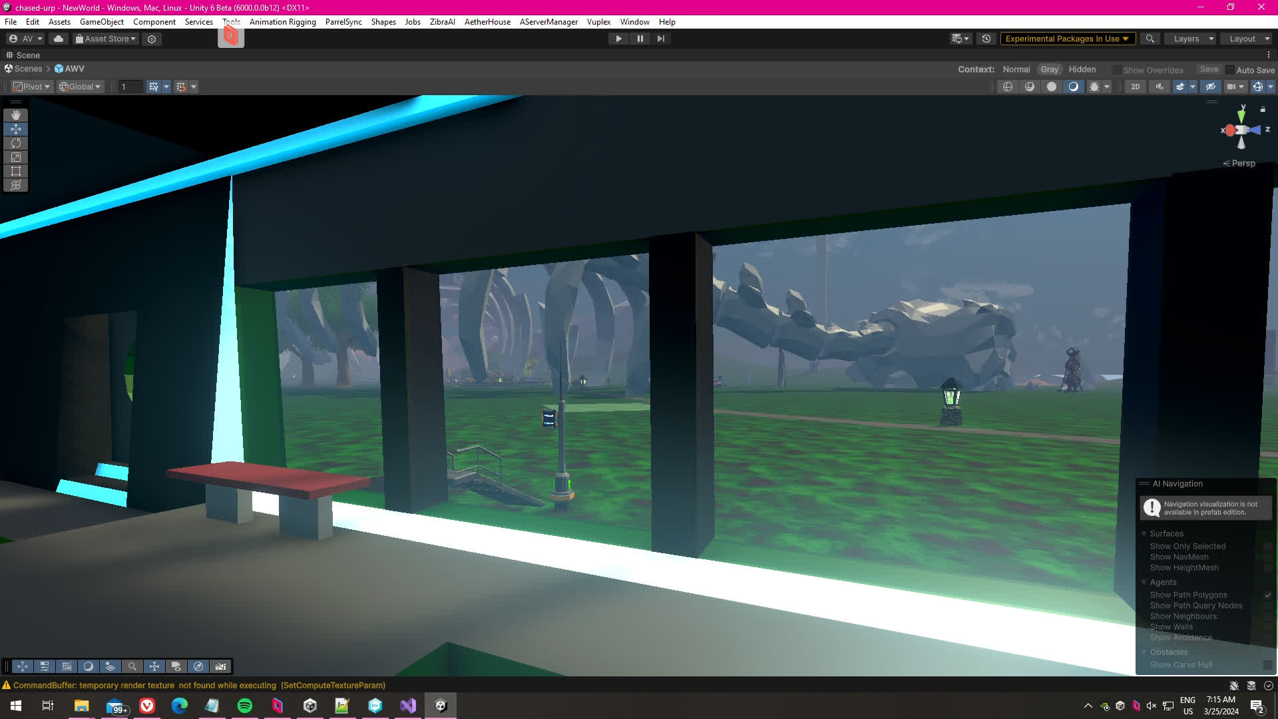Toggle scene visibility eye icon
This screenshot has width=1278, height=719.
(x=1211, y=87)
